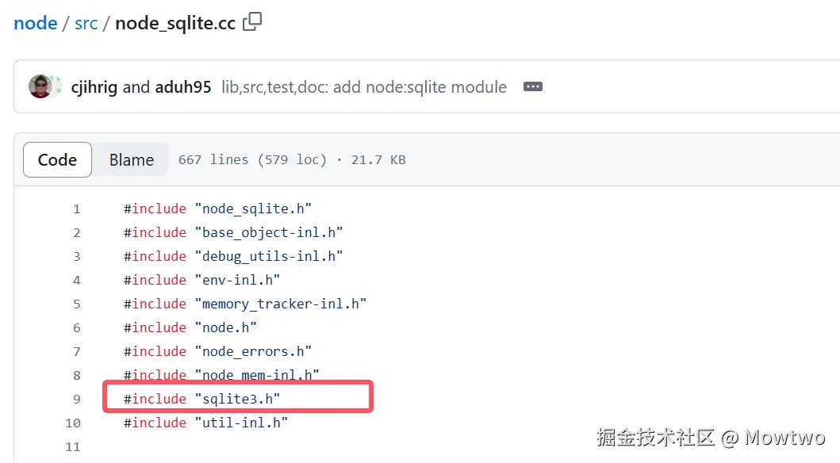Click the file size label 21.7 KB
This screenshot has width=840, height=463.
378,159
